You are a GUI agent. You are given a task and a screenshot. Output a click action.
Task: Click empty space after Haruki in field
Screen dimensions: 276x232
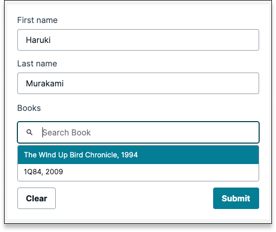click(x=155, y=40)
